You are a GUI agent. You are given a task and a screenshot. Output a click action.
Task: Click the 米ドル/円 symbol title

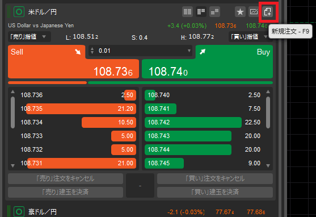43,12
